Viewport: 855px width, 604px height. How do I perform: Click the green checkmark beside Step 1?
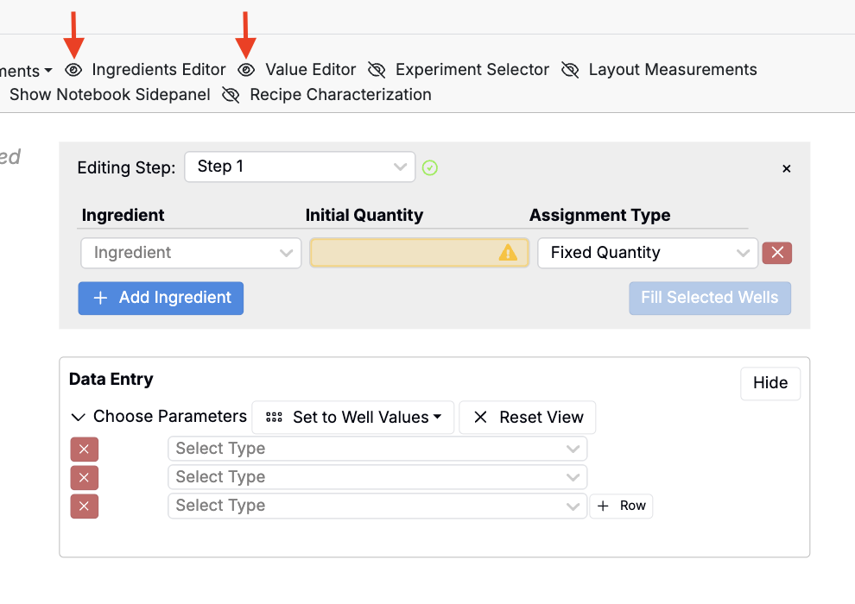[x=430, y=167]
